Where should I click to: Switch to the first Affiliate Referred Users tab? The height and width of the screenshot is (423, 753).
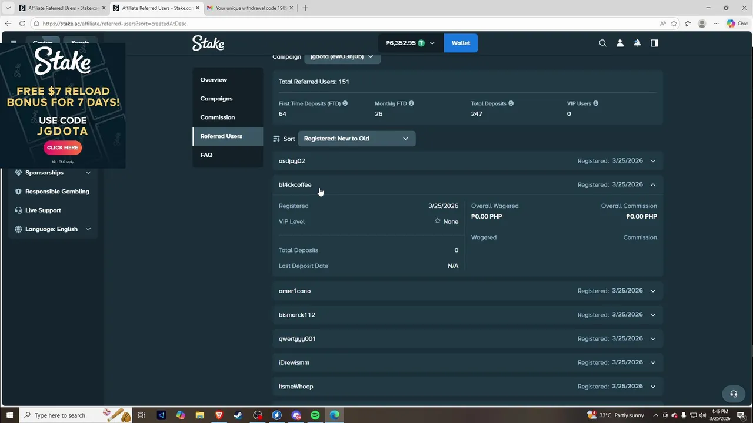62,8
